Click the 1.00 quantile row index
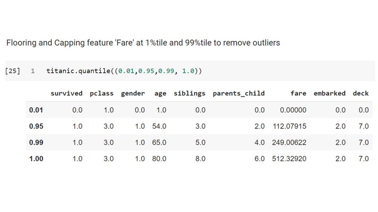This screenshot has width=378, height=212. [x=36, y=159]
